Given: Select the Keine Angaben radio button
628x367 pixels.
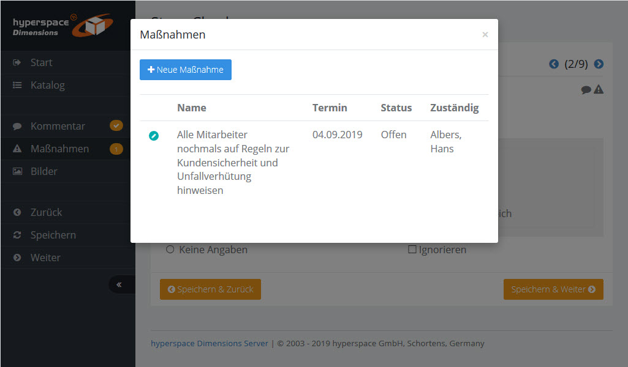Looking at the screenshot, I should [x=170, y=250].
